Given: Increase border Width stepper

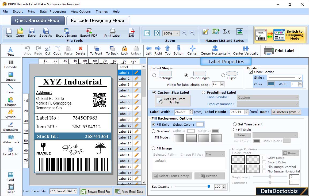Looking at the screenshot, I should pyautogui.click(x=300, y=83).
